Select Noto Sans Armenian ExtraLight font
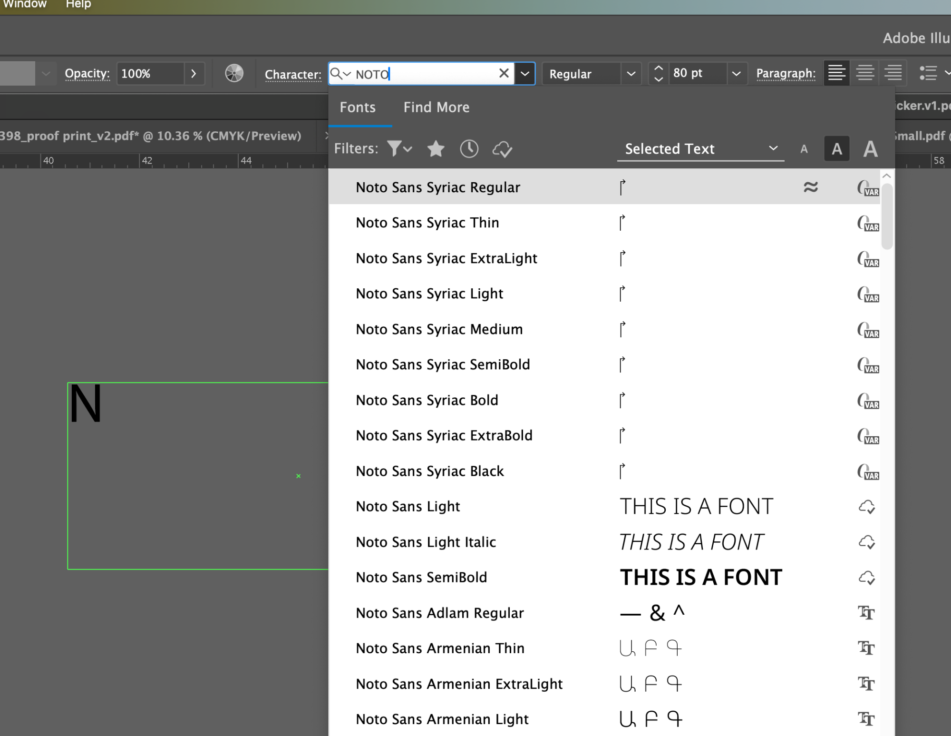This screenshot has height=736, width=951. click(x=604, y=684)
